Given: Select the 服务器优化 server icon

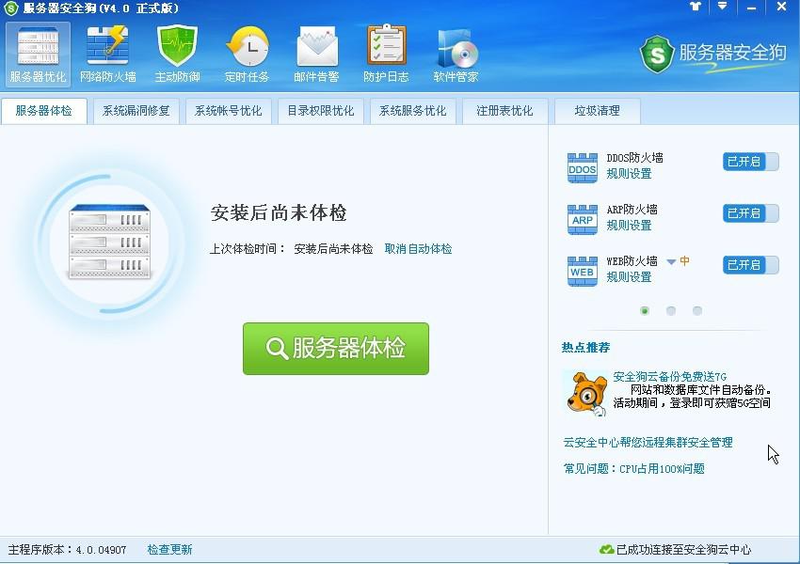Looking at the screenshot, I should [x=38, y=54].
